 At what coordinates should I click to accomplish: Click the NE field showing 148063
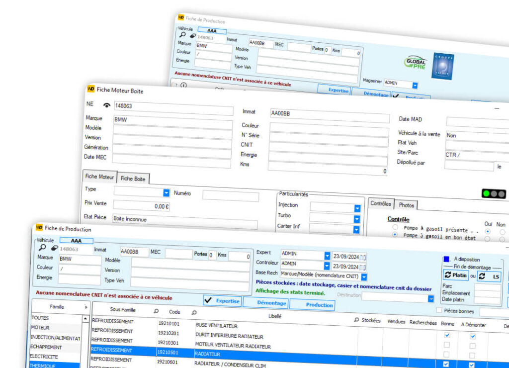coord(173,108)
